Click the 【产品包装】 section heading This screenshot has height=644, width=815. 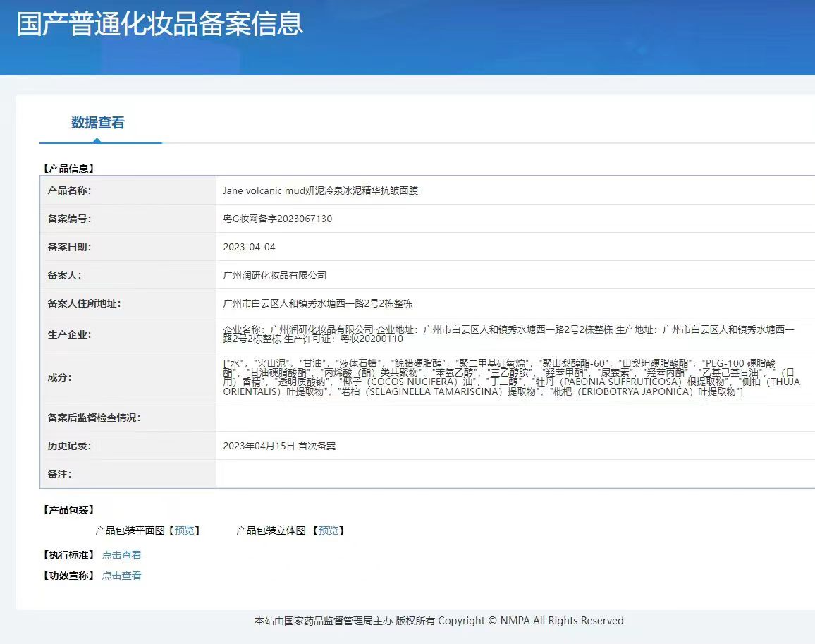tap(68, 510)
